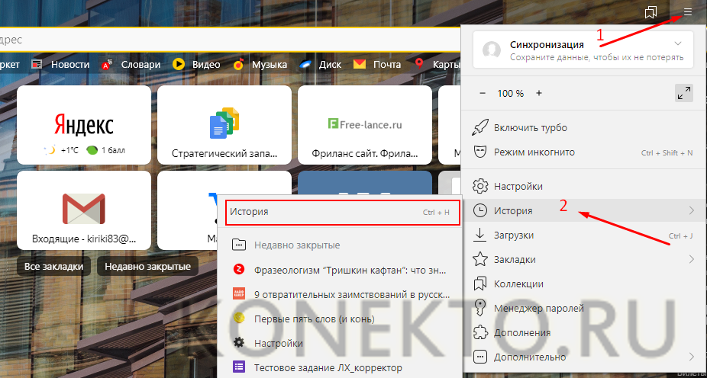Click the Новости bookmark icon
Viewport: 707px width, 378px height.
click(37, 64)
